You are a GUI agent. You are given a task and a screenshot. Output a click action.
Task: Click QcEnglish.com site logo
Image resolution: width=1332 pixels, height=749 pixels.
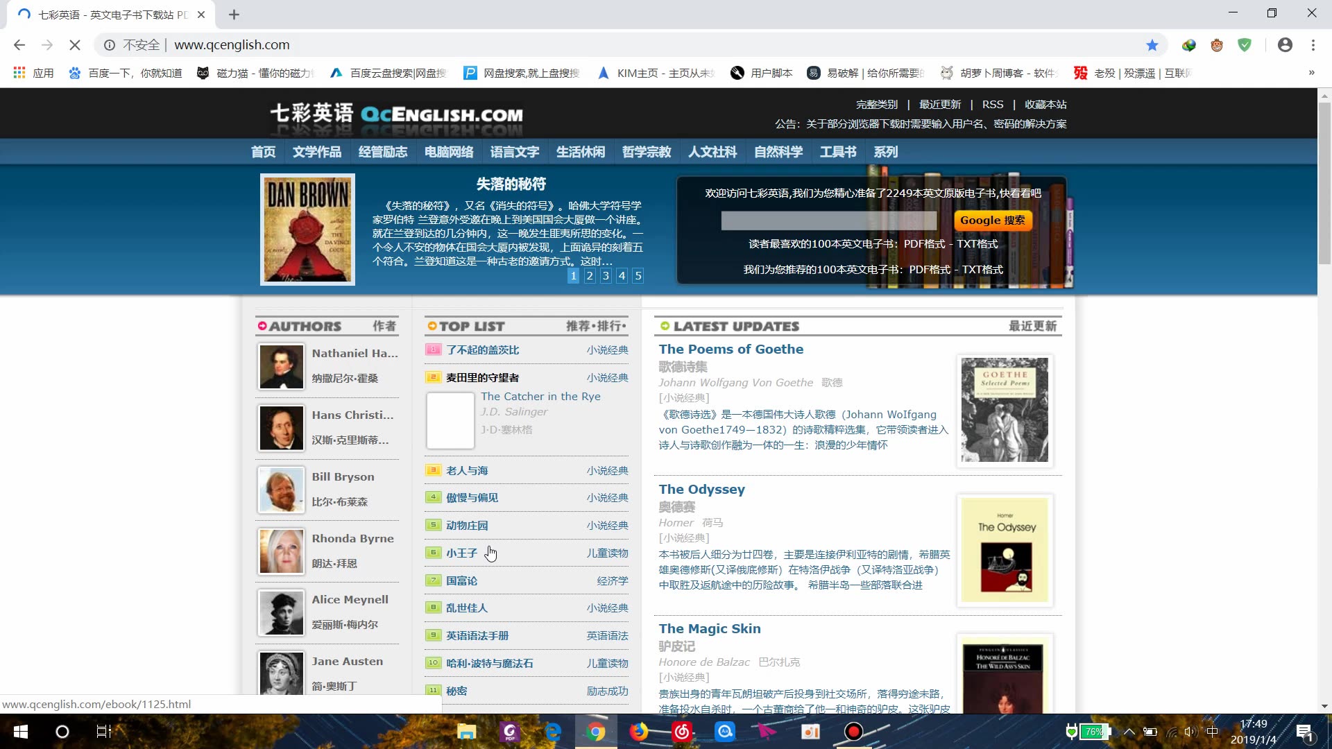(x=397, y=114)
